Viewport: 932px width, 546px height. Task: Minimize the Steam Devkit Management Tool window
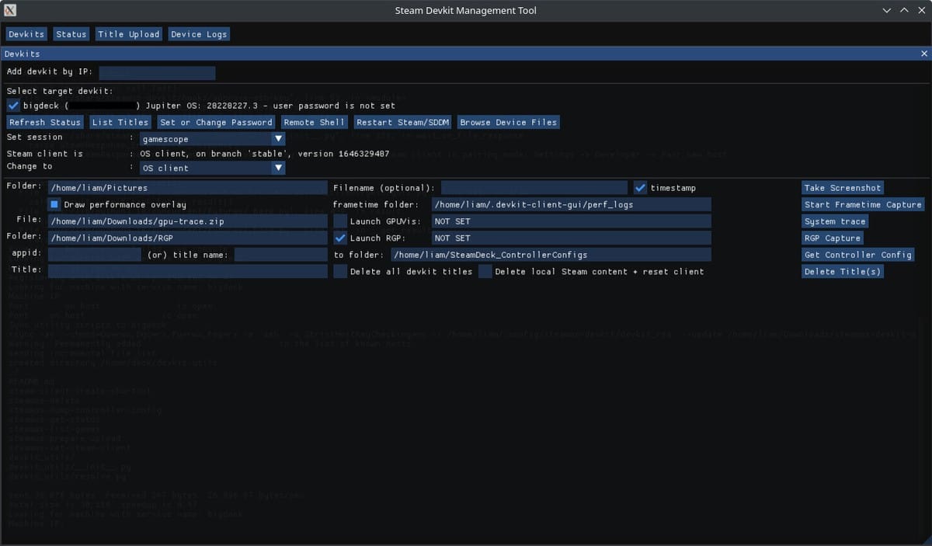click(x=888, y=11)
